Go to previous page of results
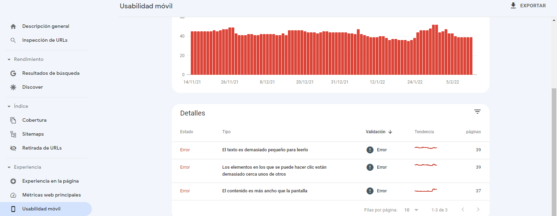Image resolution: width=557 pixels, height=216 pixels. (463, 209)
